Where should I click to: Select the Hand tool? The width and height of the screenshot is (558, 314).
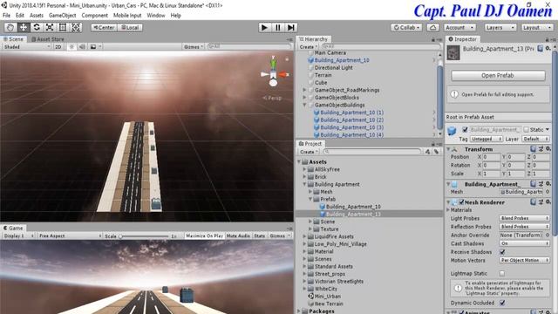pyautogui.click(x=10, y=27)
